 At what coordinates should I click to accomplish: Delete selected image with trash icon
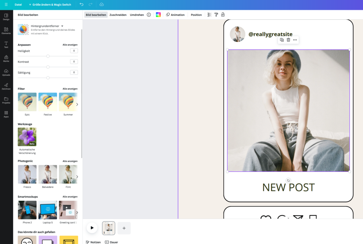click(288, 40)
